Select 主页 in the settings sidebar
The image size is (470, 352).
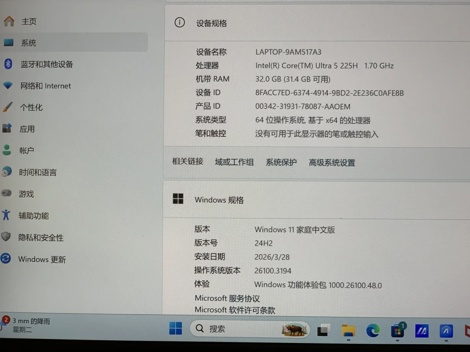[x=29, y=22]
